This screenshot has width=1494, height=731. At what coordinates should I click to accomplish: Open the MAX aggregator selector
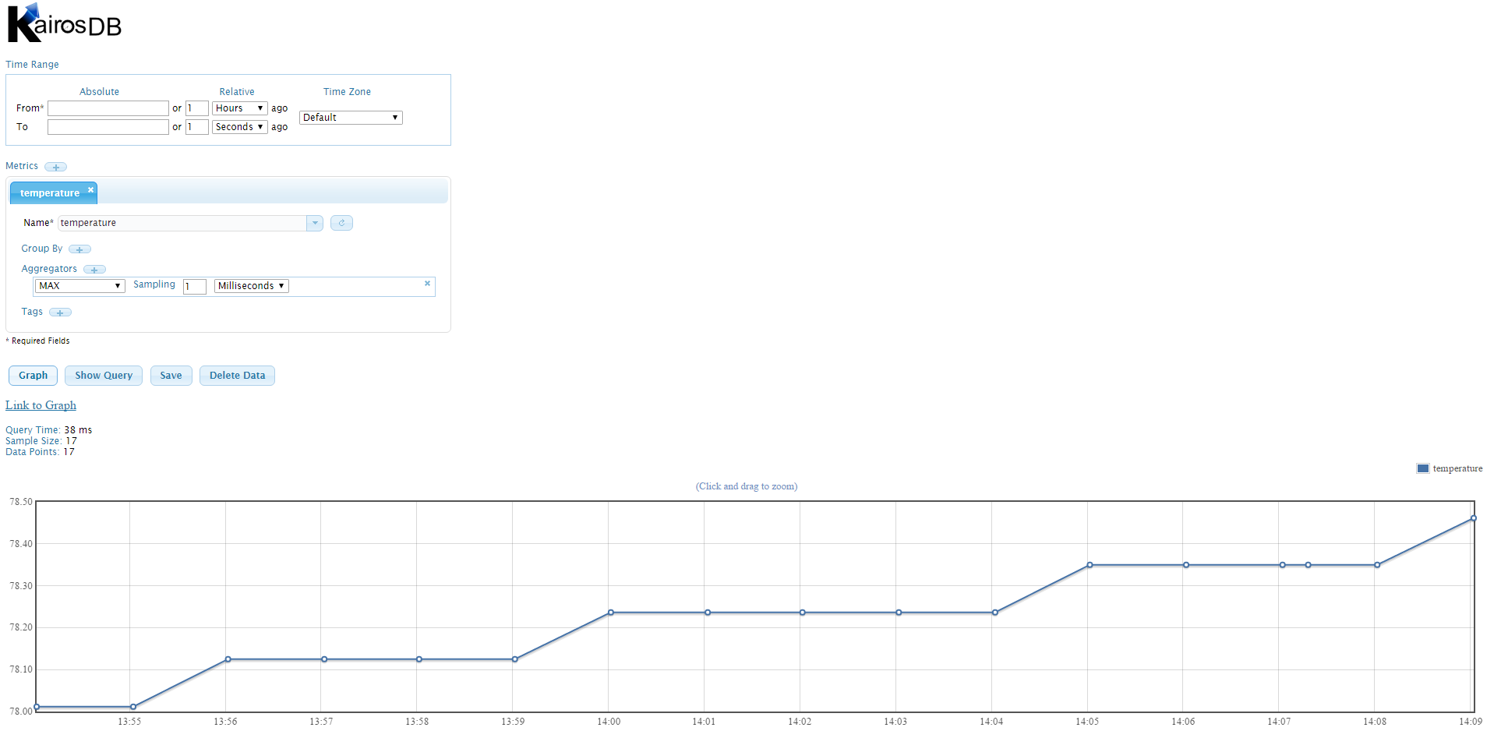[x=79, y=285]
